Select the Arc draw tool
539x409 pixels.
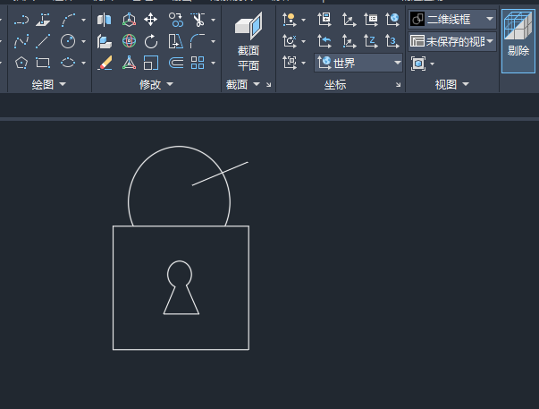click(x=68, y=20)
